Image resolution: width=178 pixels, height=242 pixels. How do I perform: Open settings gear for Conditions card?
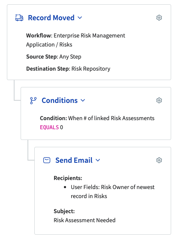pyautogui.click(x=159, y=100)
